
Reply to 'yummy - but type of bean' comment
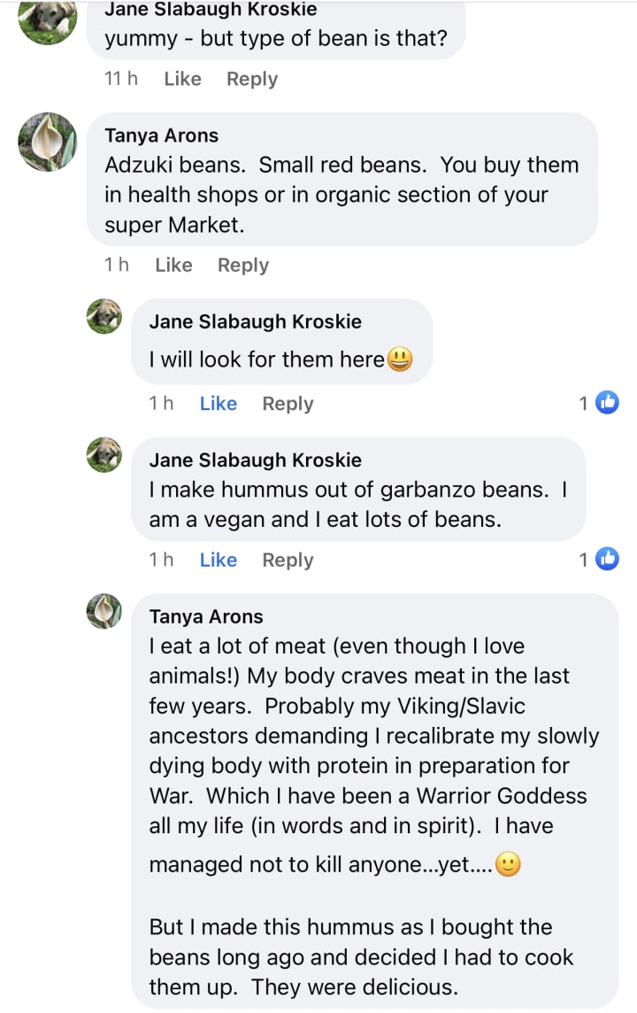pyautogui.click(x=252, y=79)
